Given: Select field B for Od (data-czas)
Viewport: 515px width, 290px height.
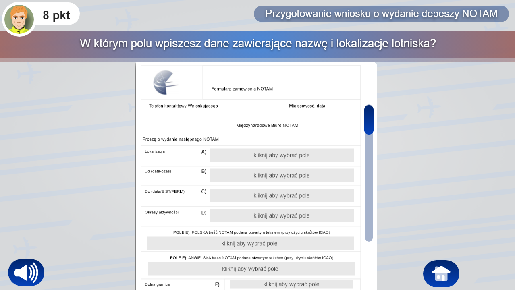Looking at the screenshot, I should [282, 175].
